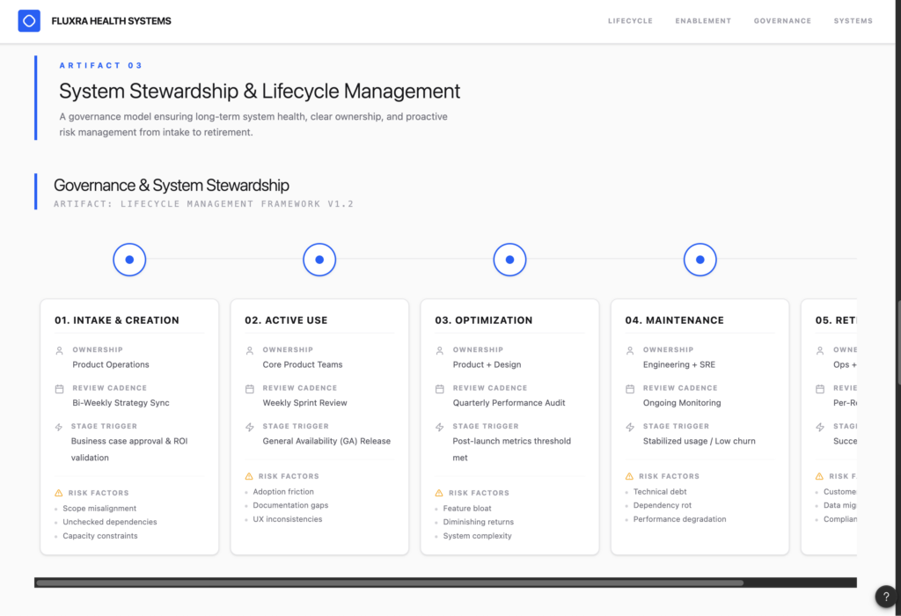Click the Unchecked dependencies risk item

tap(110, 522)
